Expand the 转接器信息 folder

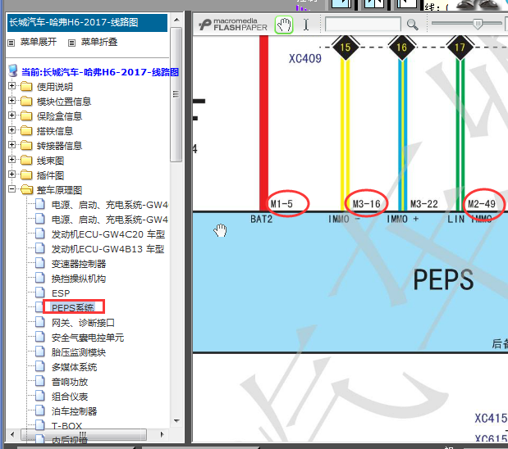pos(11,144)
